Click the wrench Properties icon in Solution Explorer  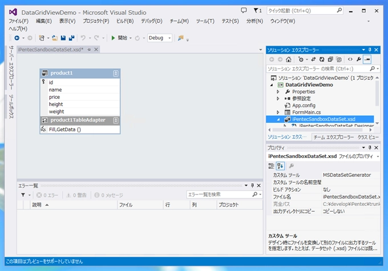point(359,59)
